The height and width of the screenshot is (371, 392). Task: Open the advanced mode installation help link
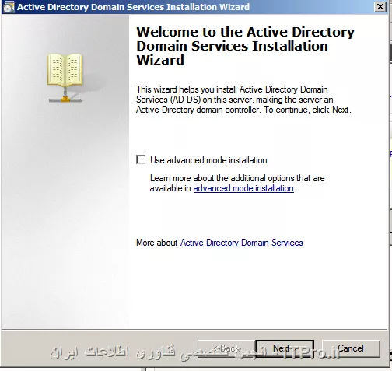tap(243, 188)
